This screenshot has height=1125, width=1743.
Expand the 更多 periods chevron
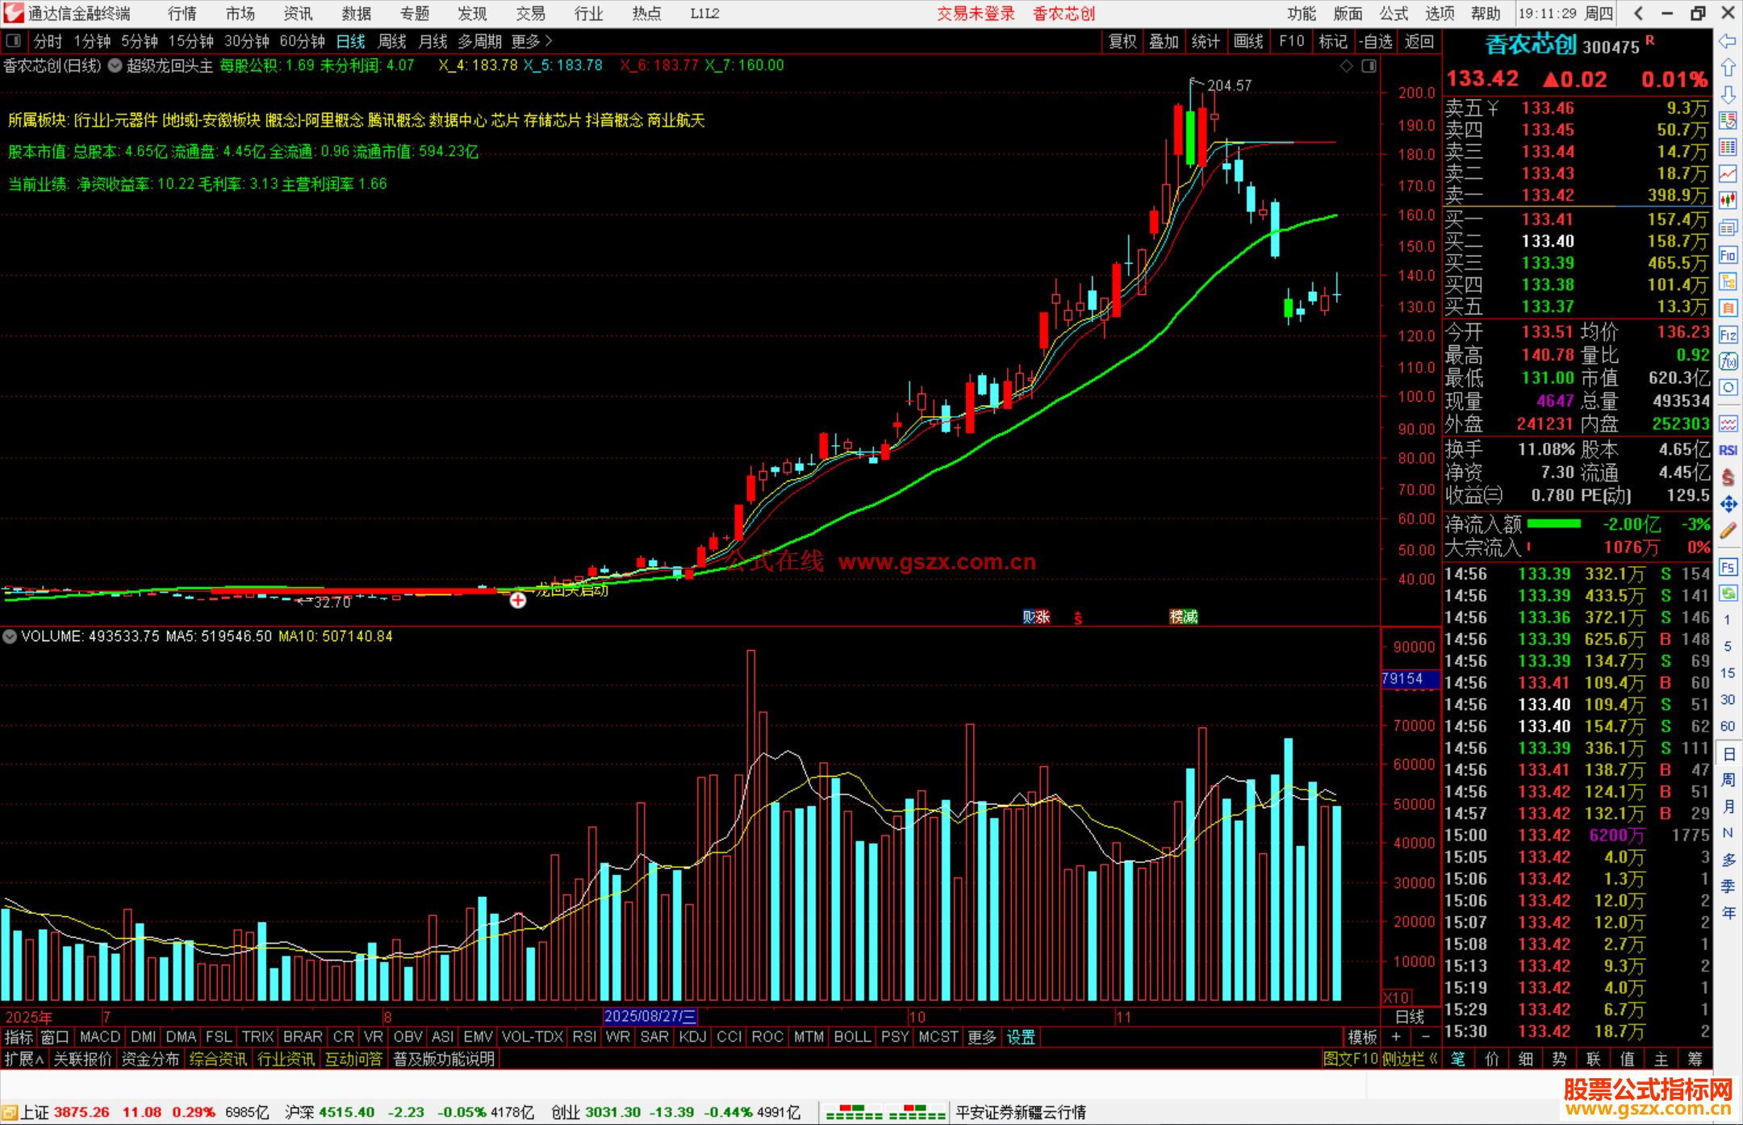[x=549, y=40]
